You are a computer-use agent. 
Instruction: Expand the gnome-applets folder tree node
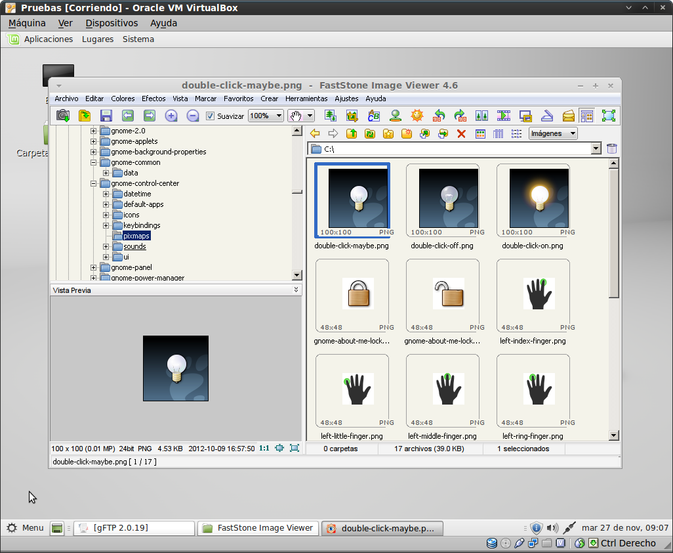[x=93, y=141]
